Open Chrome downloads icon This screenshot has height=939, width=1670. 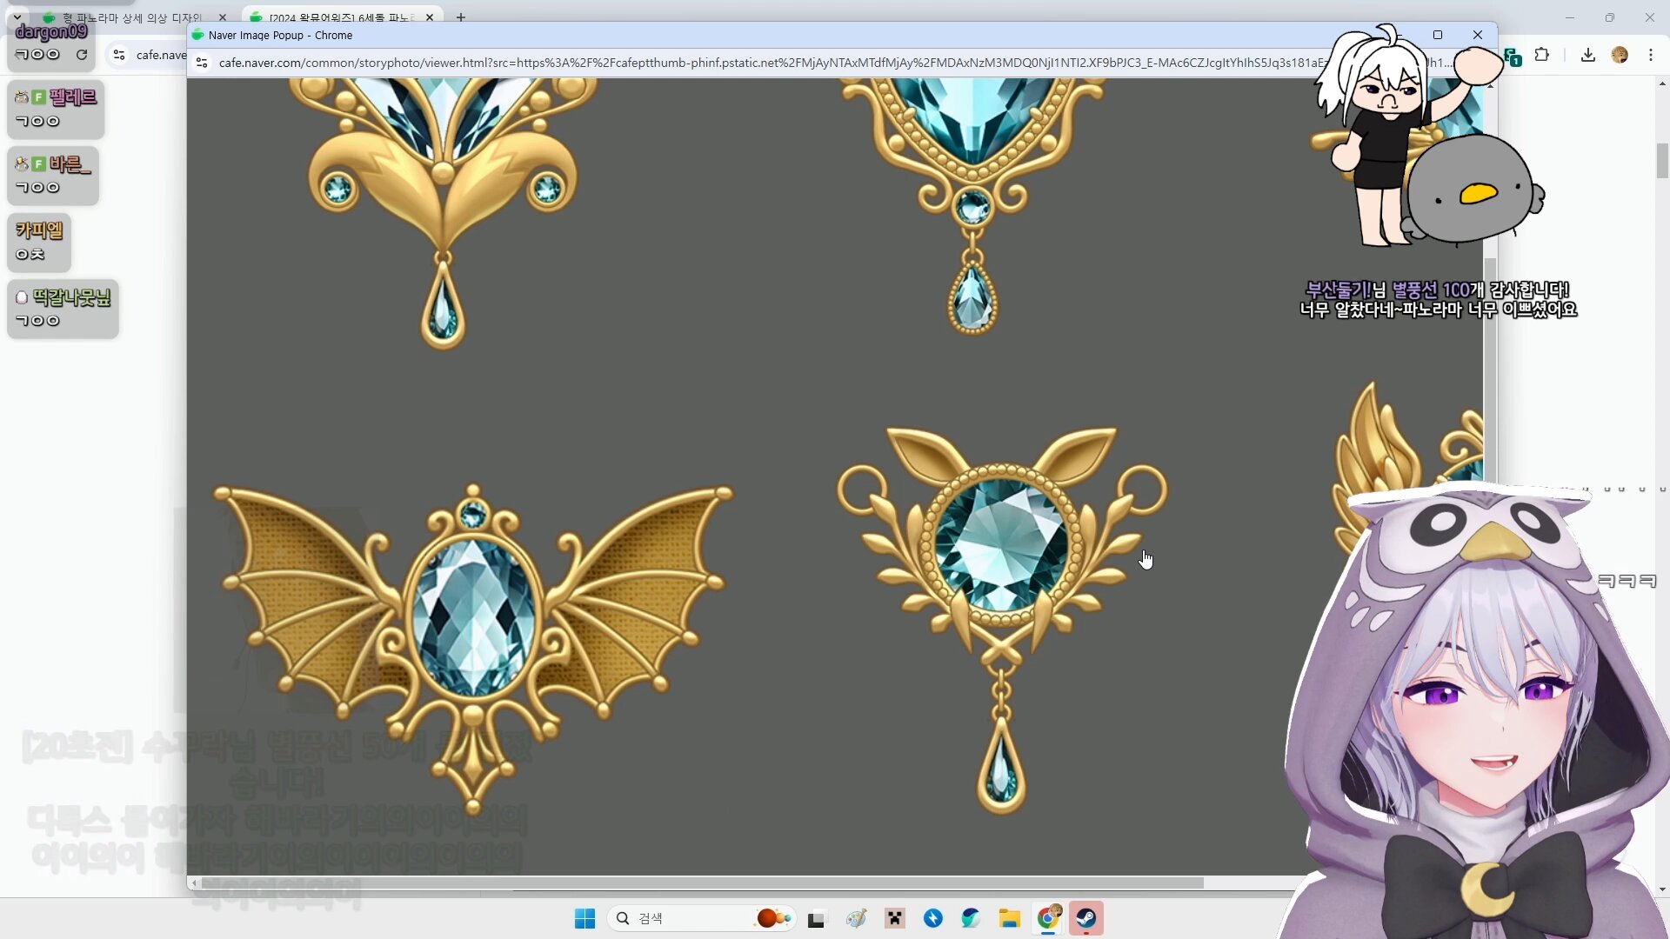(1588, 55)
